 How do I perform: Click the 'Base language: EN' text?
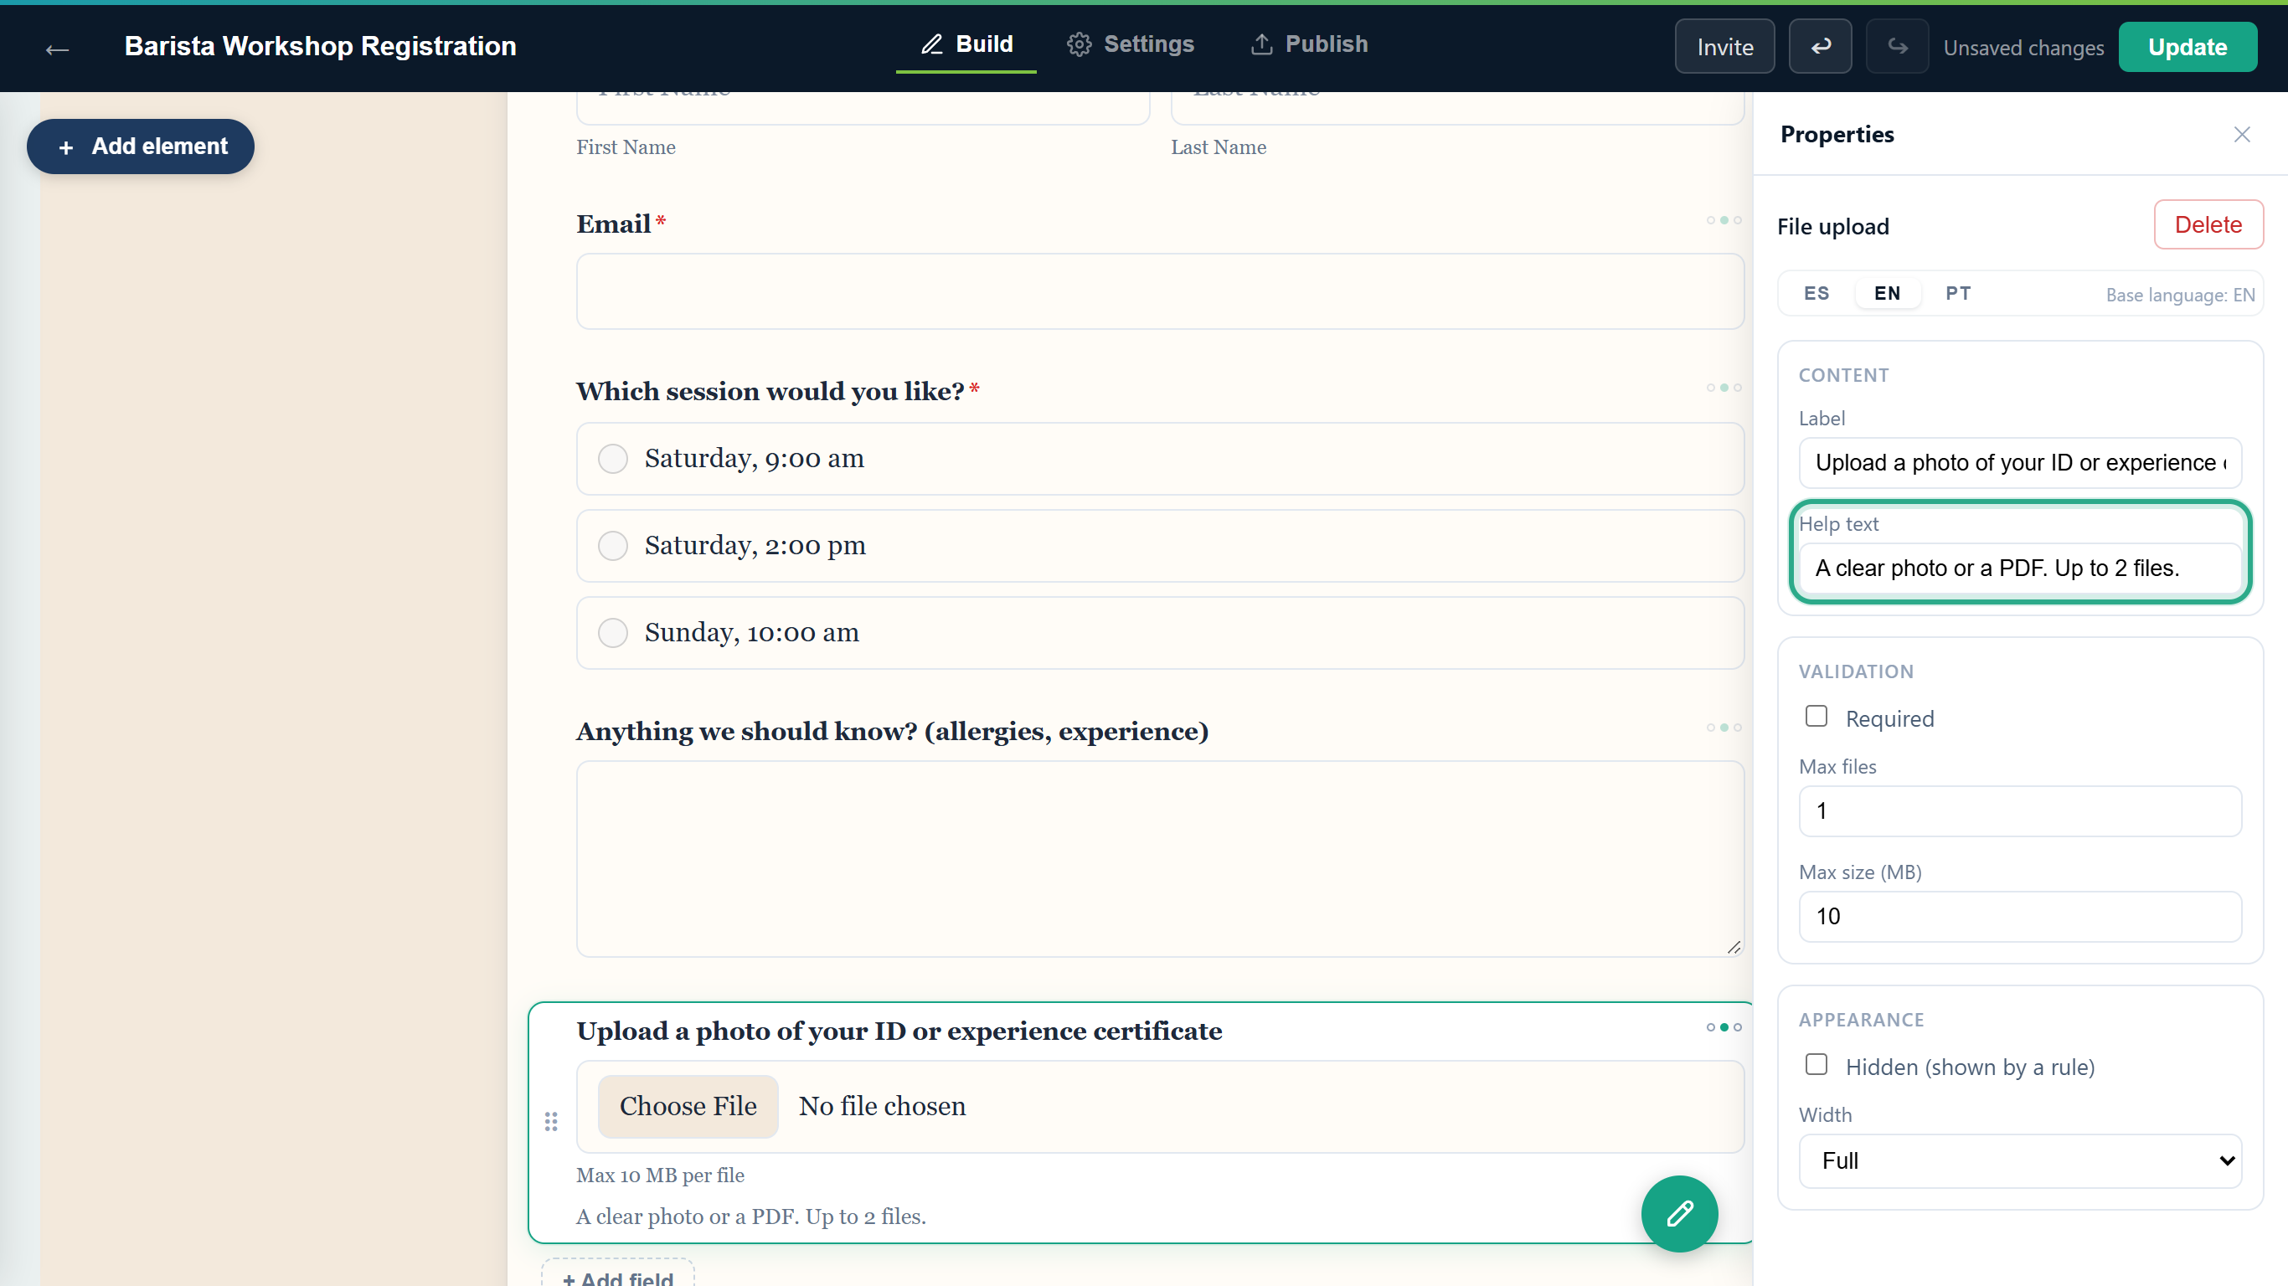(x=2180, y=295)
